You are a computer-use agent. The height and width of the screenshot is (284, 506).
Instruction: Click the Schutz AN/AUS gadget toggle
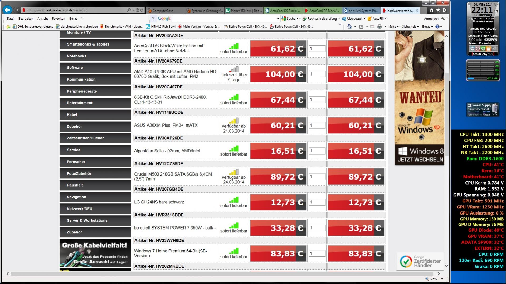(483, 54)
